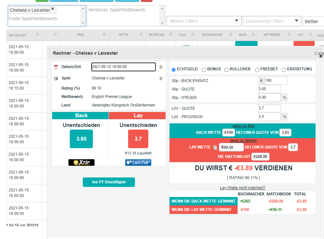Remove the Chelsea v Leicester filter tag

(x=53, y=9)
